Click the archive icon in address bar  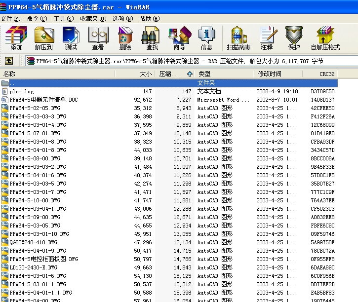coord(30,61)
